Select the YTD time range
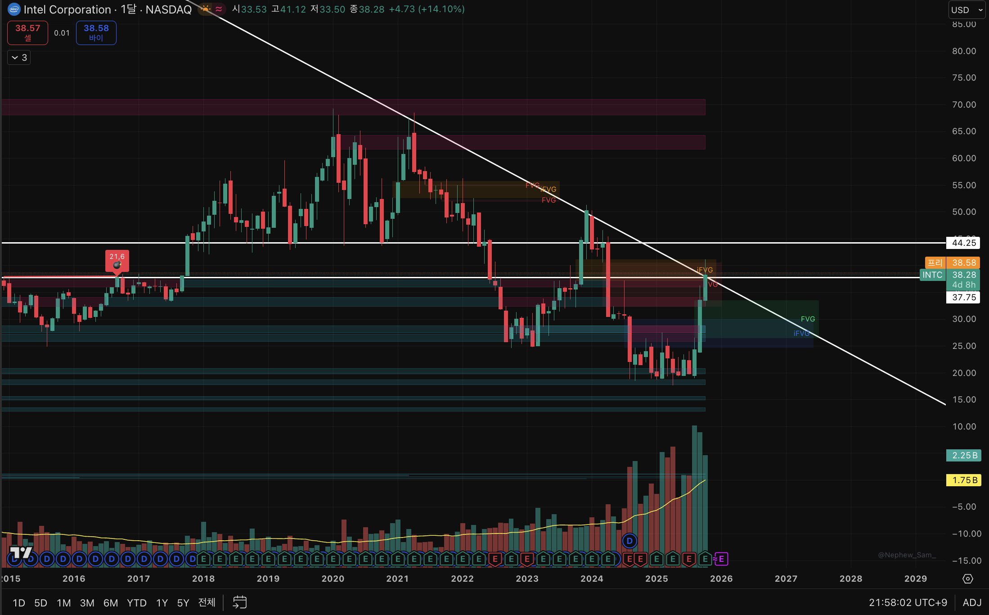This screenshot has width=989, height=615. click(136, 603)
